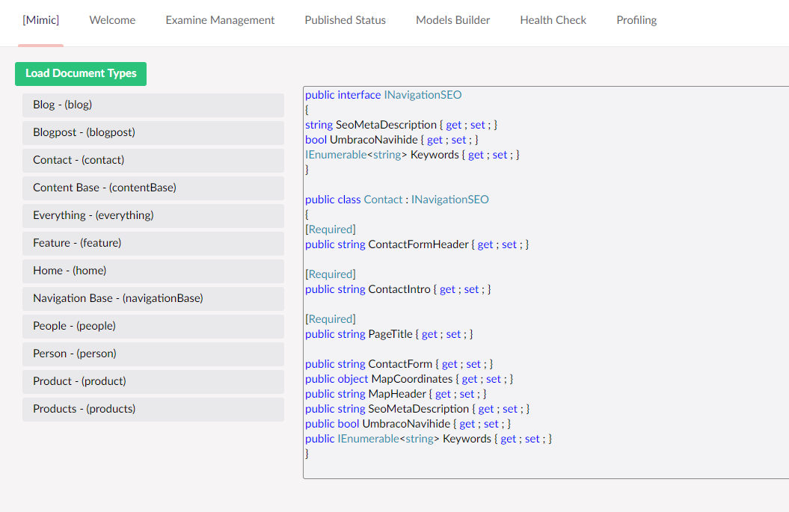The height and width of the screenshot is (512, 789).
Task: Switch to the Health Check tab
Action: [553, 20]
